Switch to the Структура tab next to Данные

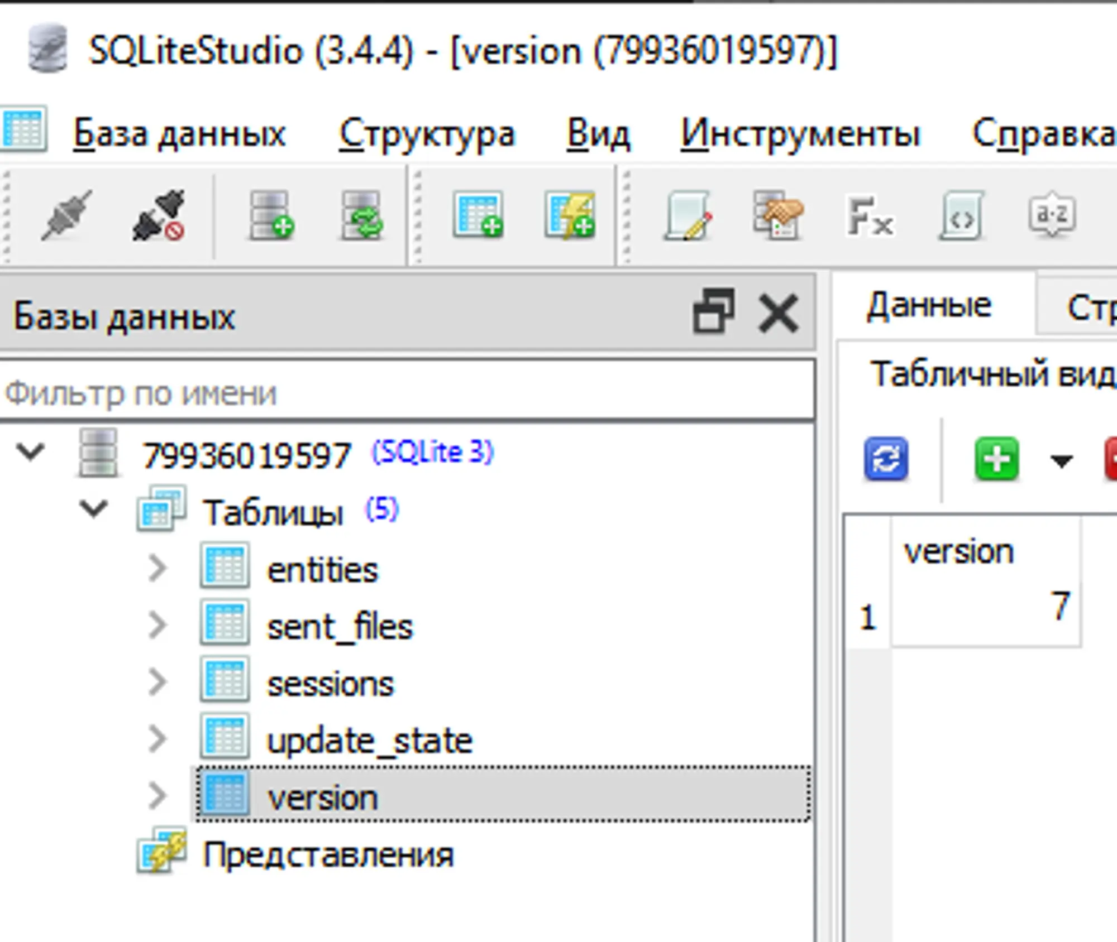[1078, 306]
